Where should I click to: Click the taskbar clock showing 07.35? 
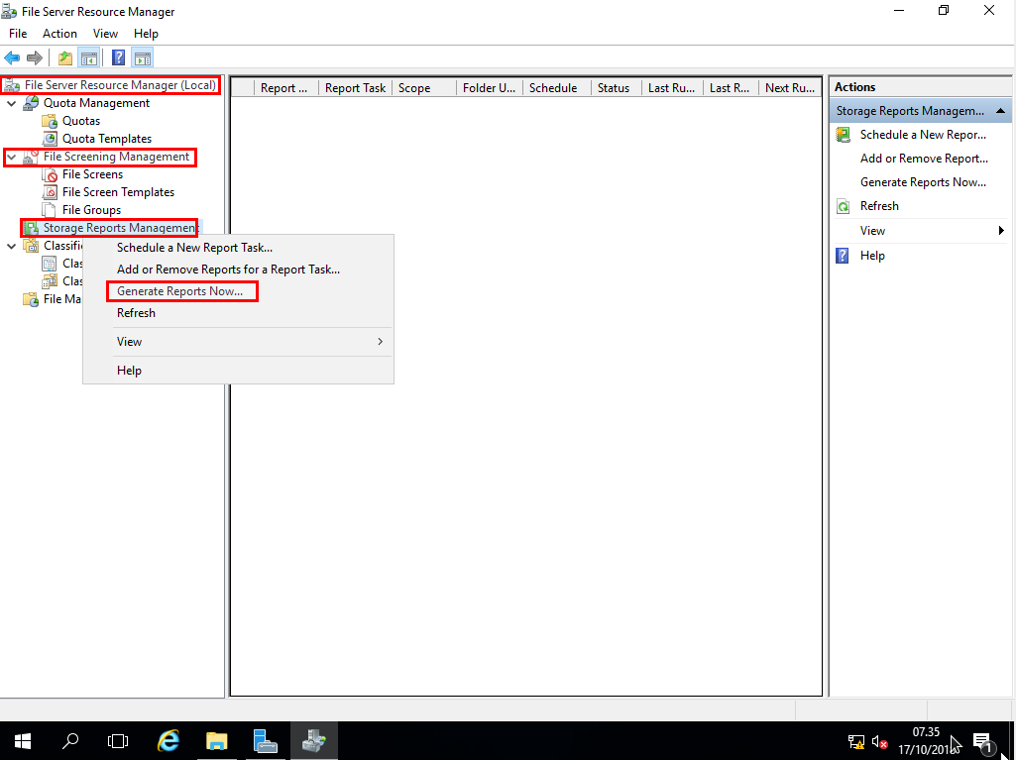(x=926, y=732)
